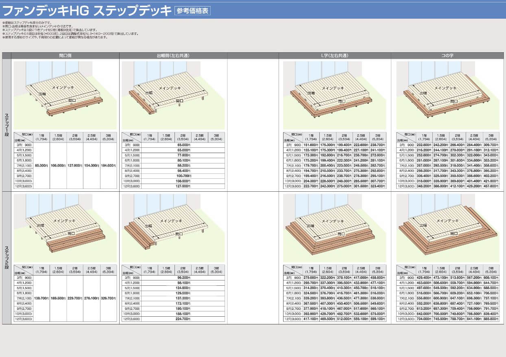The image size is (506, 357).
Task: Click the 184,600円 price cell
Action: pyautogui.click(x=108, y=166)
